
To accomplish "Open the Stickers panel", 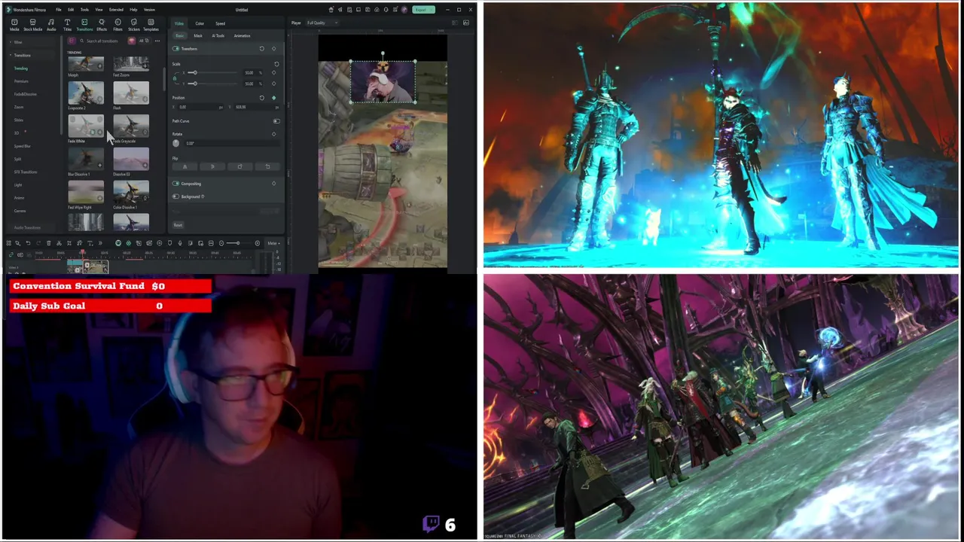I will click(134, 25).
